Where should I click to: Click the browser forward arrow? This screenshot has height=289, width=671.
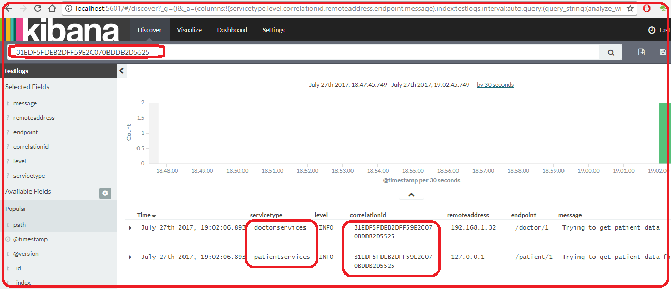coord(23,8)
